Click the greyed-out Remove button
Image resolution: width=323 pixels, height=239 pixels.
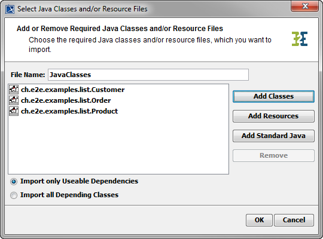click(273, 155)
